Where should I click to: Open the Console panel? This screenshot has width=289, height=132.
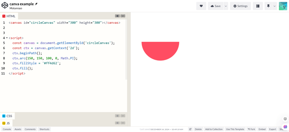click(x=7, y=129)
